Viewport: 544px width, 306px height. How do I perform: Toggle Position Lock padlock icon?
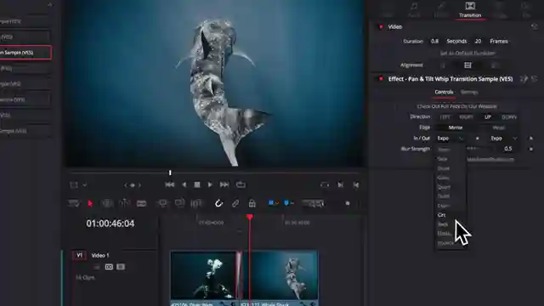pos(252,203)
